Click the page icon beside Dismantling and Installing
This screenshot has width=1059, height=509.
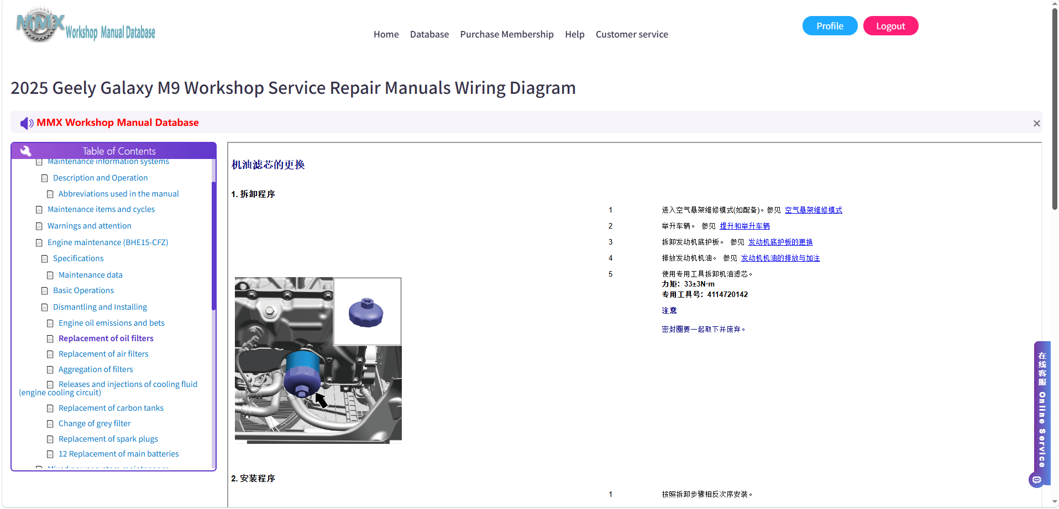coord(45,307)
